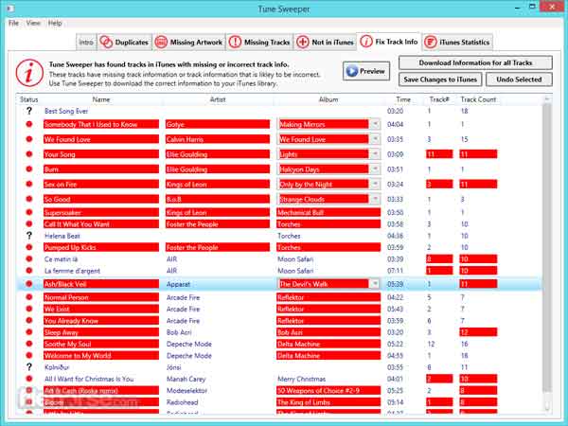This screenshot has height=426, width=568.
Task: Sort by the Album column header
Action: 328,99
